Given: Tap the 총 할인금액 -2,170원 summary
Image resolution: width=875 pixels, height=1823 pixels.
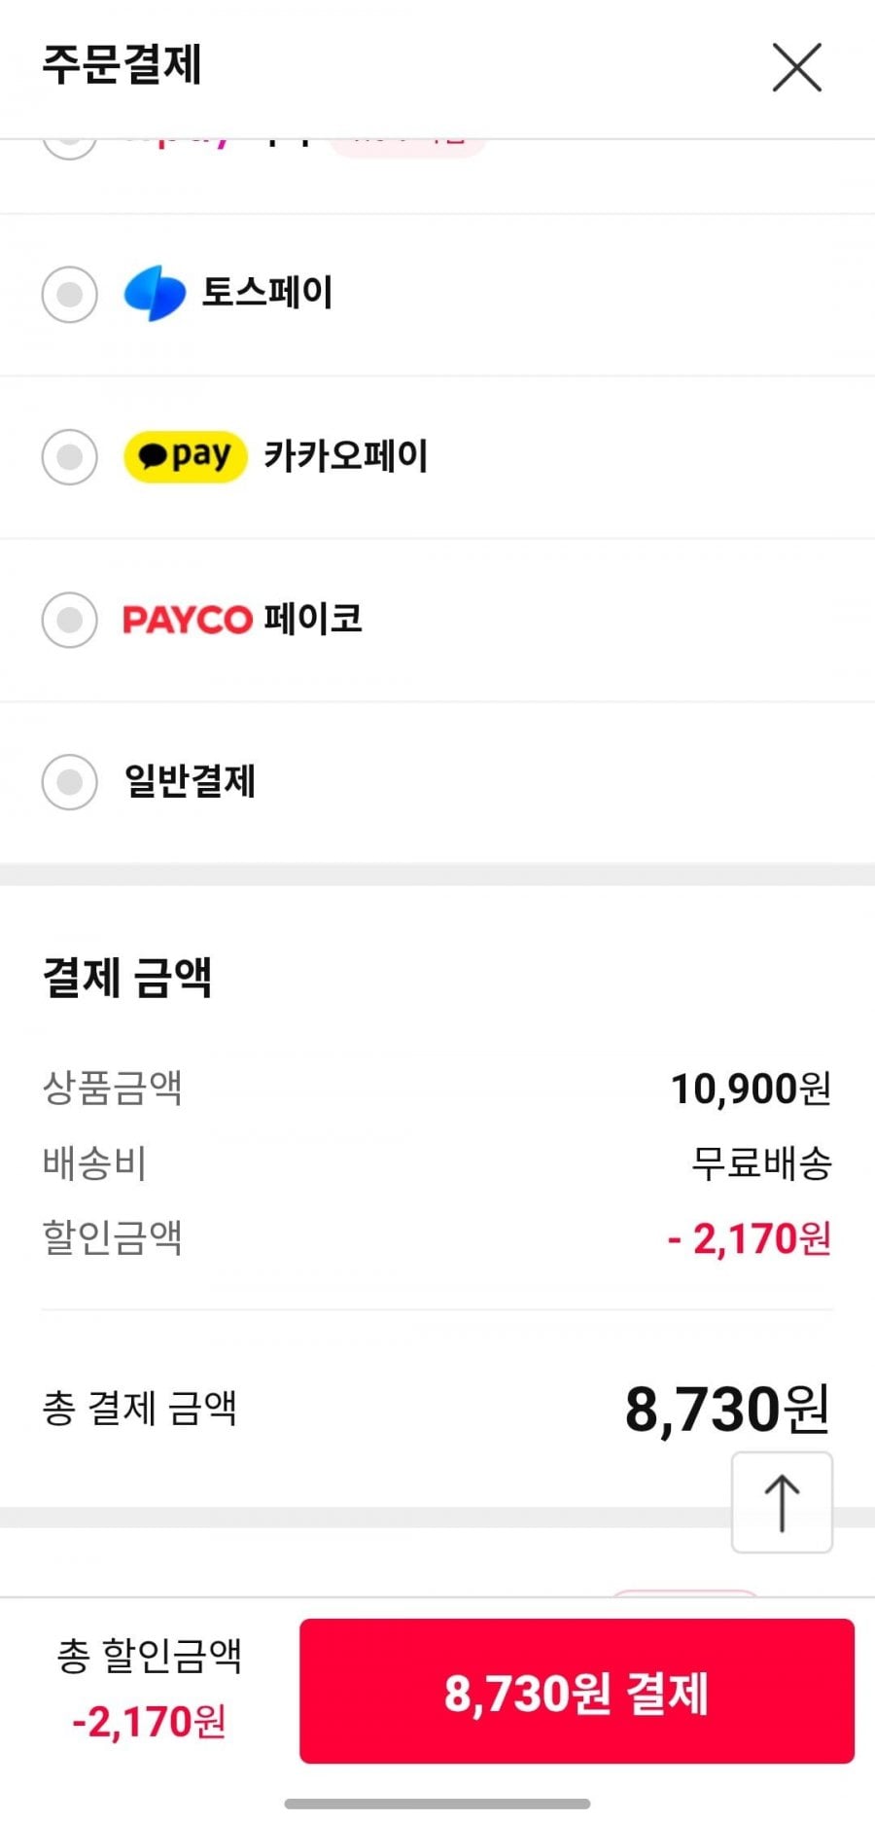Looking at the screenshot, I should 149,1690.
